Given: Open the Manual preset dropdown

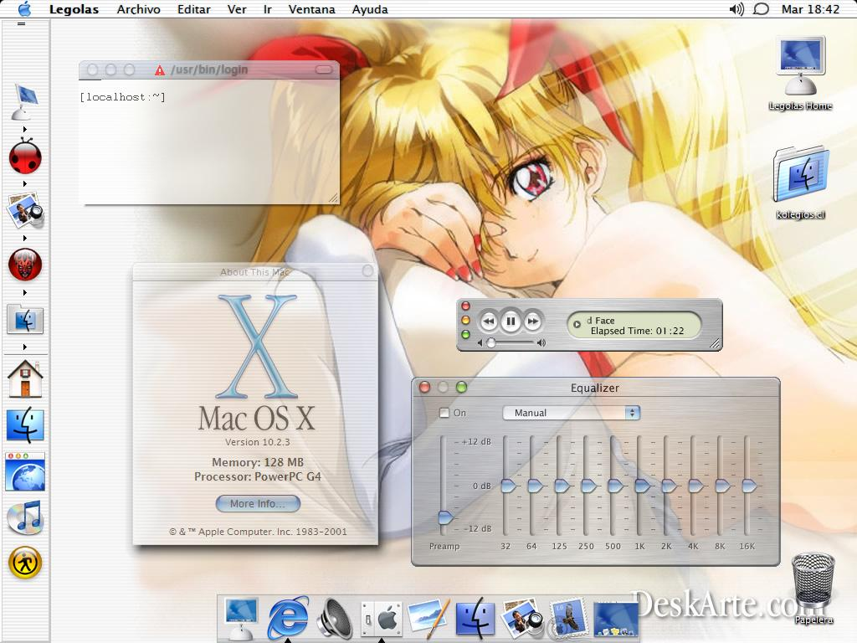Looking at the screenshot, I should 571,413.
